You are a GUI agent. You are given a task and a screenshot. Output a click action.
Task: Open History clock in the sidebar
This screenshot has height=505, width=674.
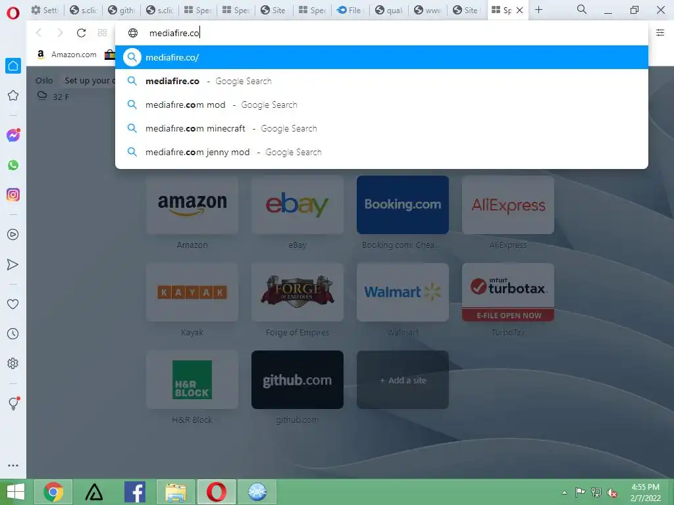pyautogui.click(x=13, y=333)
